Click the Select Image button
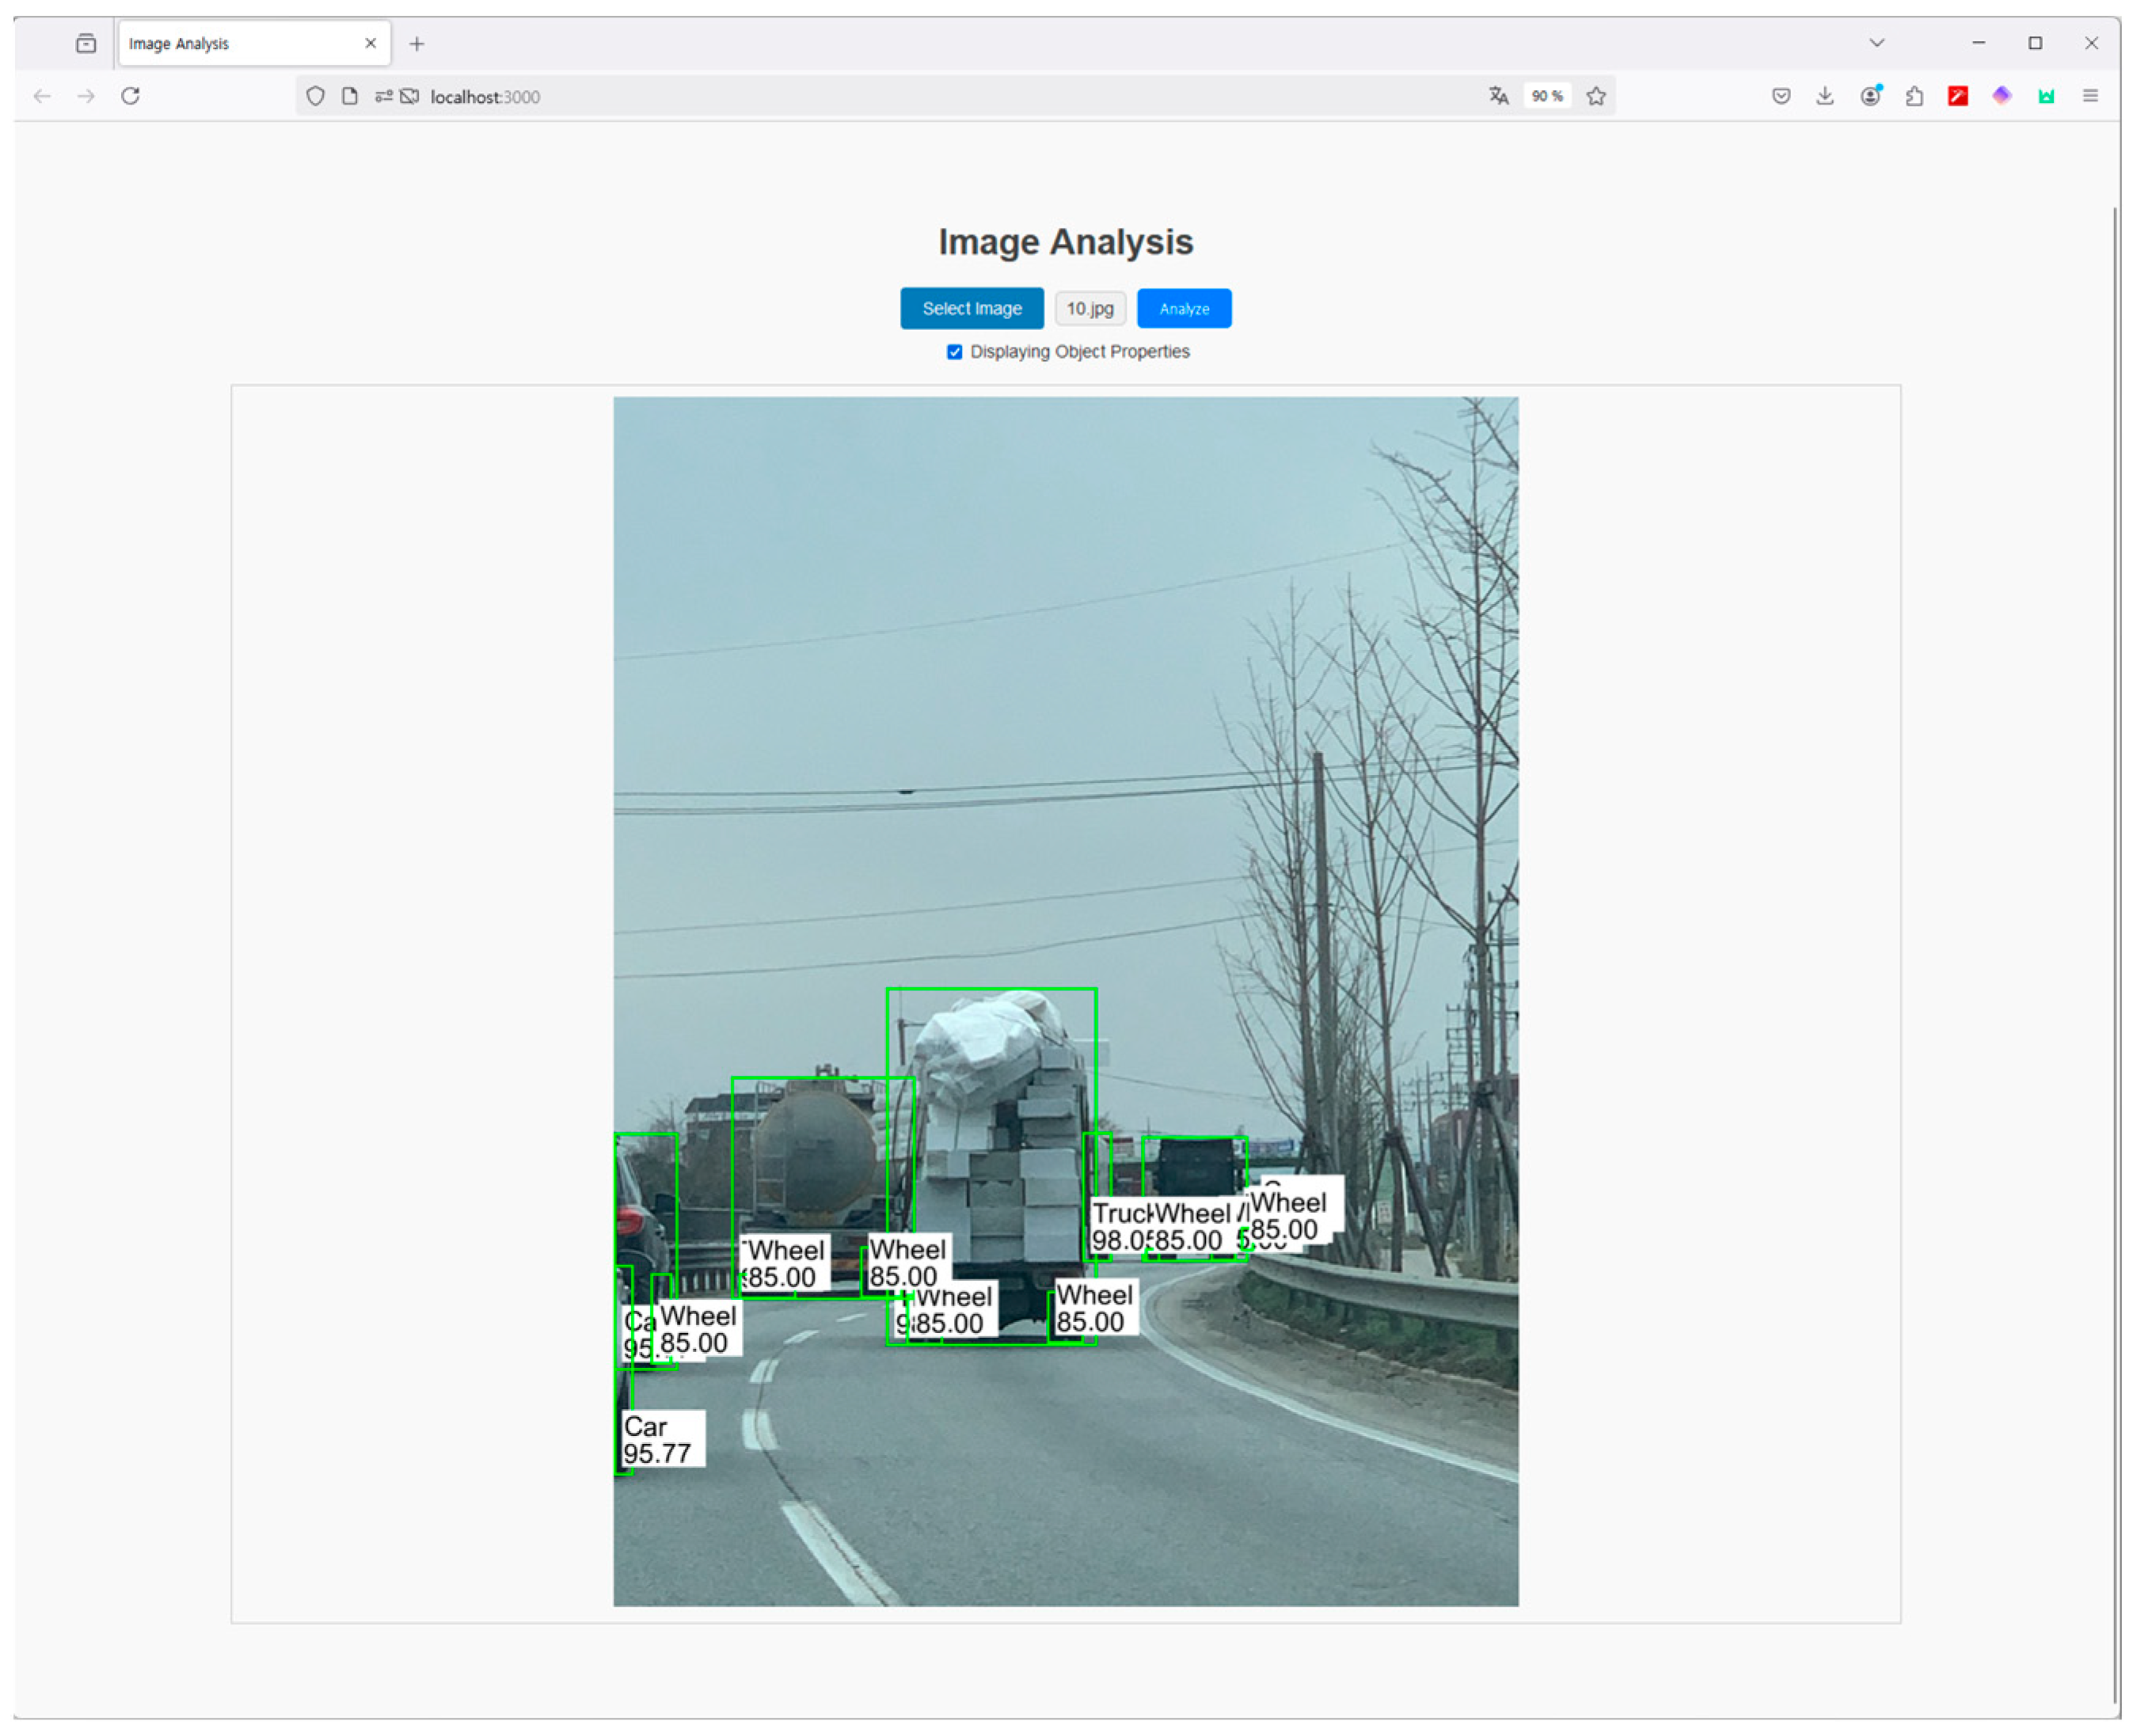 (x=971, y=309)
